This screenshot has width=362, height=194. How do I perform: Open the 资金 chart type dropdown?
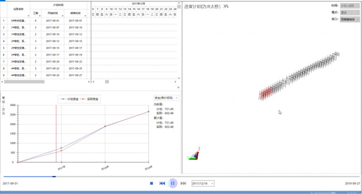coord(166,98)
